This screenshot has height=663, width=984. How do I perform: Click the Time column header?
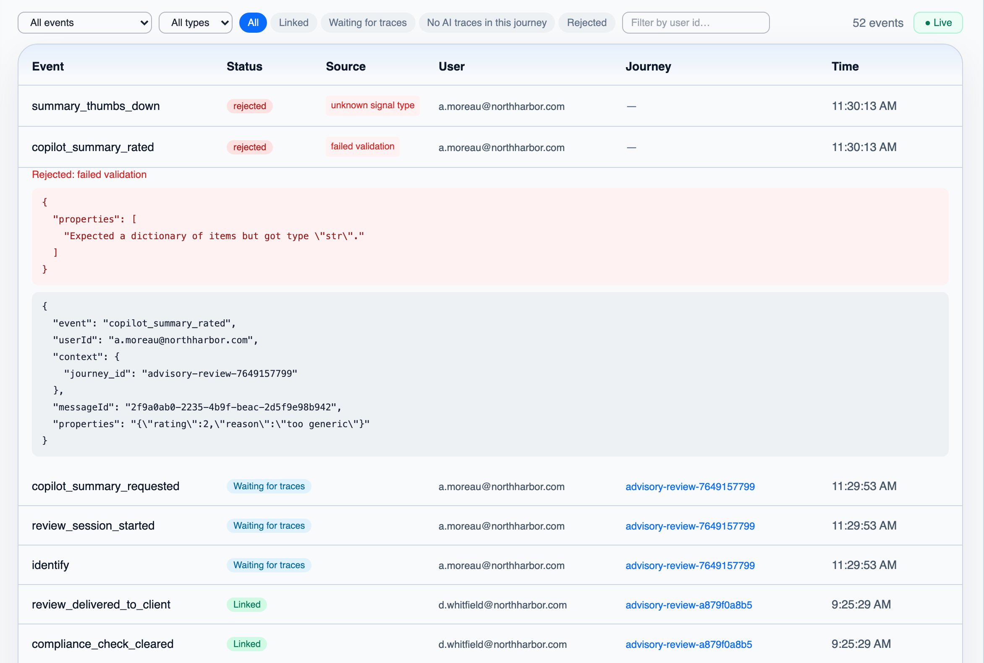tap(845, 66)
